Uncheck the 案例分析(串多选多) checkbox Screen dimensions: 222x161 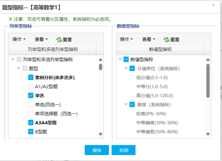click(x=31, y=77)
